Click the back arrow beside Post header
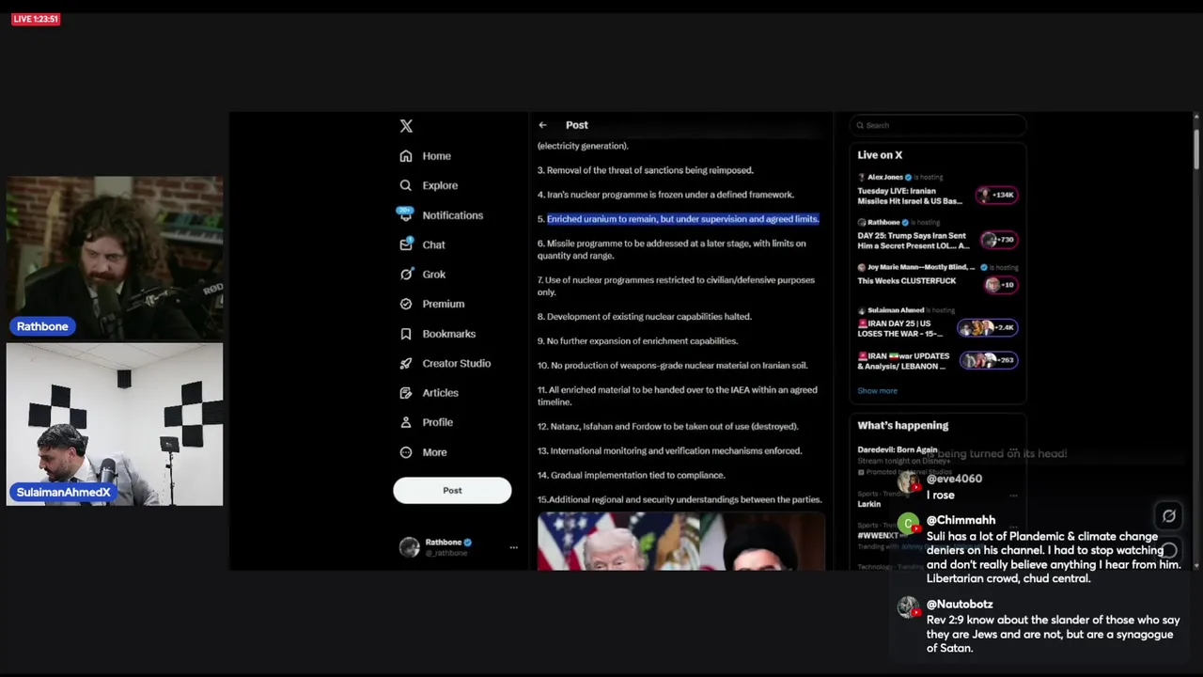Image resolution: width=1203 pixels, height=677 pixels. coord(542,125)
